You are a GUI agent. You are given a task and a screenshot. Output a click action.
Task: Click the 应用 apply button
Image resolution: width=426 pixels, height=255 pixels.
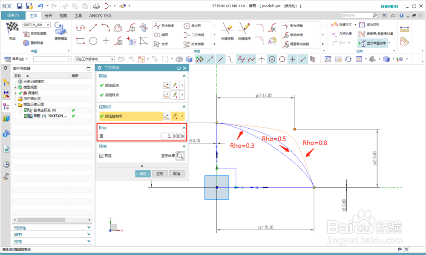point(160,174)
